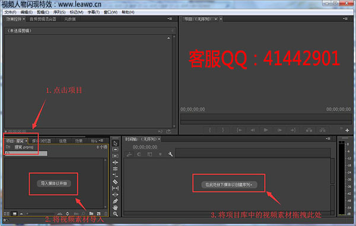Select the Ripple Edit tool
Screen dimensions: 356x226
115,163
